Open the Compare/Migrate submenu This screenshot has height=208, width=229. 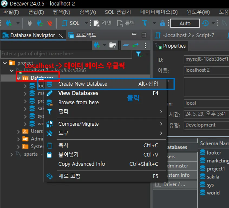tap(105, 124)
